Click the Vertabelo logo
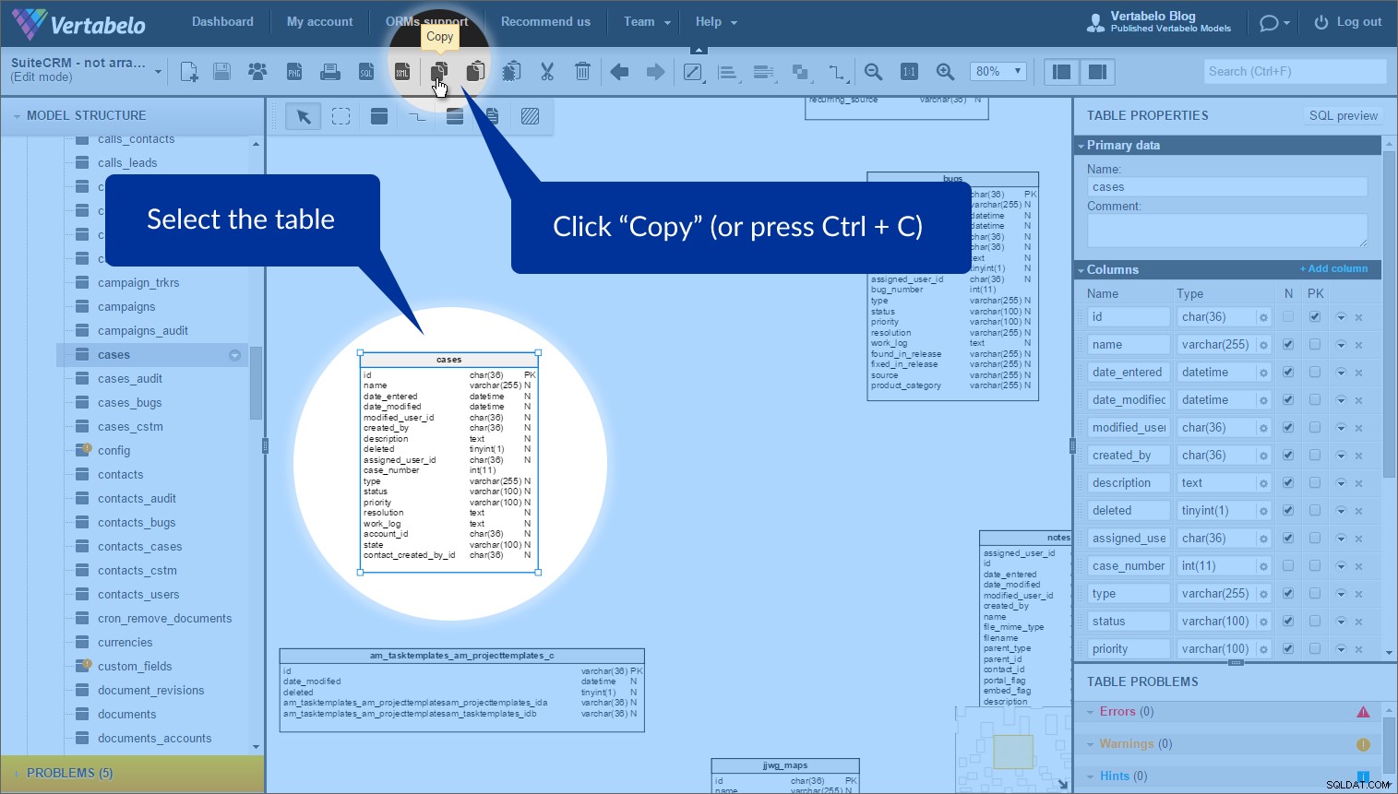Screen dimensions: 1398x794 pyautogui.click(x=78, y=24)
